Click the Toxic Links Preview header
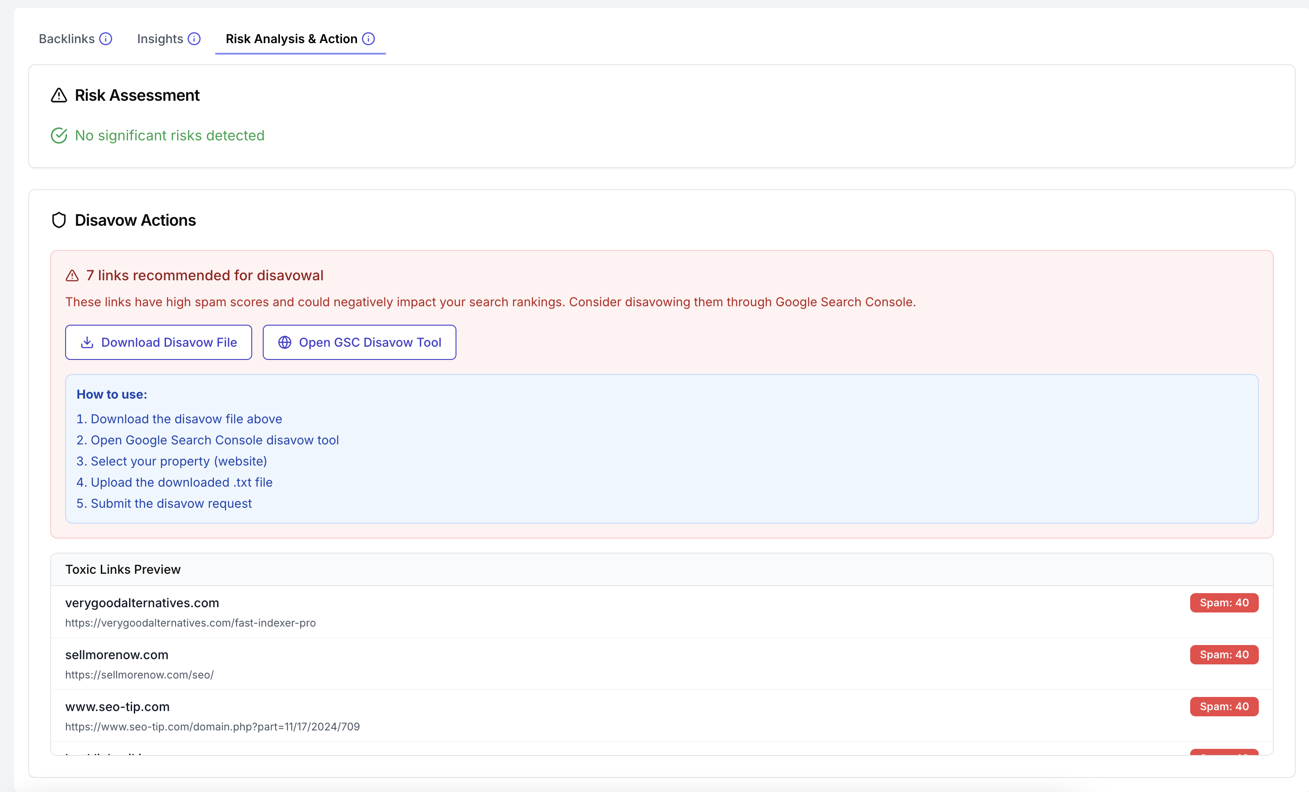This screenshot has height=792, width=1309. (123, 569)
